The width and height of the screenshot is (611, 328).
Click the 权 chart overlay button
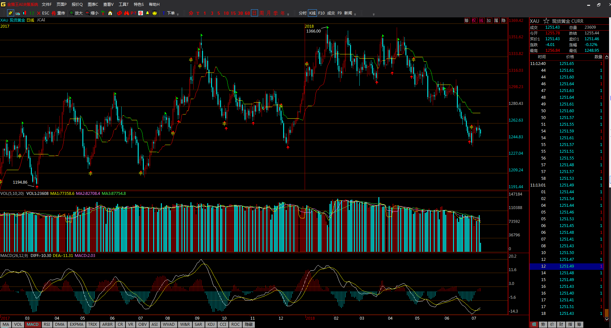click(474, 21)
